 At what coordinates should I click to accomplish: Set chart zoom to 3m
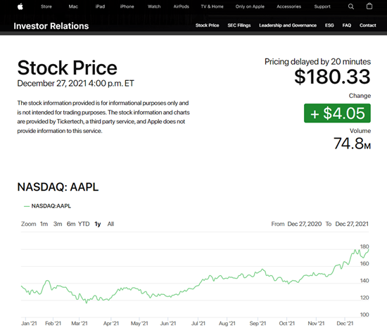[x=58, y=224]
